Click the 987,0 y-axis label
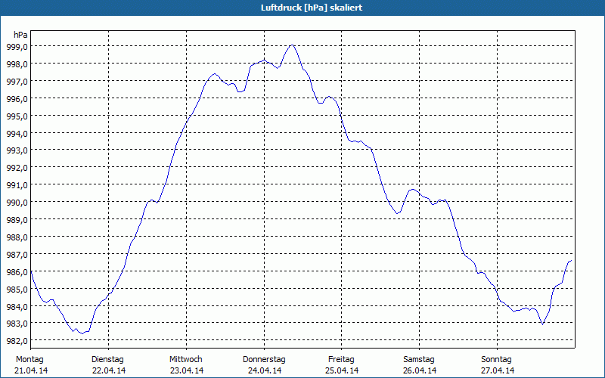Image resolution: width=605 pixels, height=378 pixels. tap(17, 254)
